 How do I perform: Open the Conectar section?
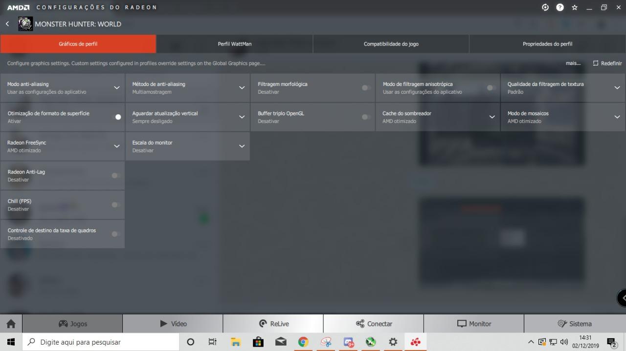click(374, 324)
